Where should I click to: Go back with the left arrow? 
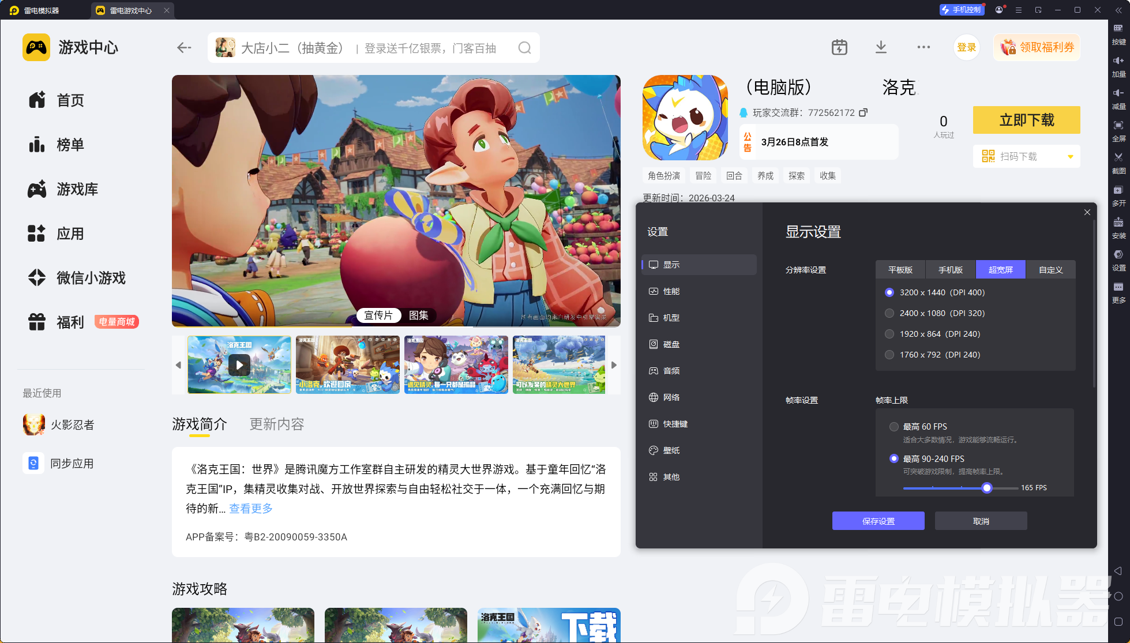click(x=184, y=48)
